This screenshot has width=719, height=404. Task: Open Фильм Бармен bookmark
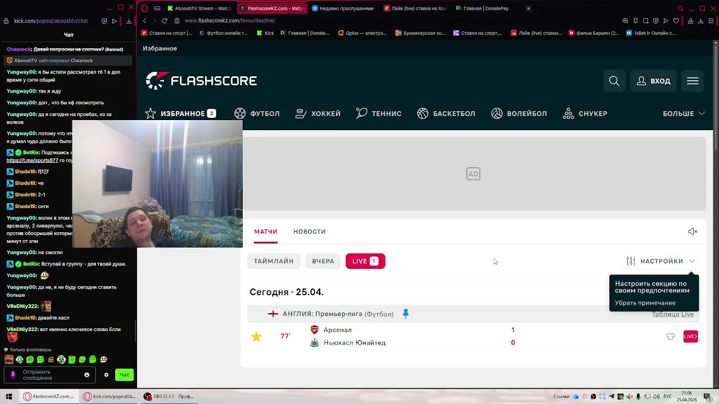point(594,33)
